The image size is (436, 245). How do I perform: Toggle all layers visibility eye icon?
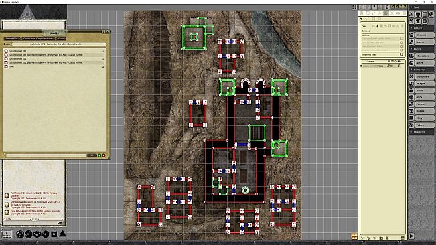(x=389, y=62)
